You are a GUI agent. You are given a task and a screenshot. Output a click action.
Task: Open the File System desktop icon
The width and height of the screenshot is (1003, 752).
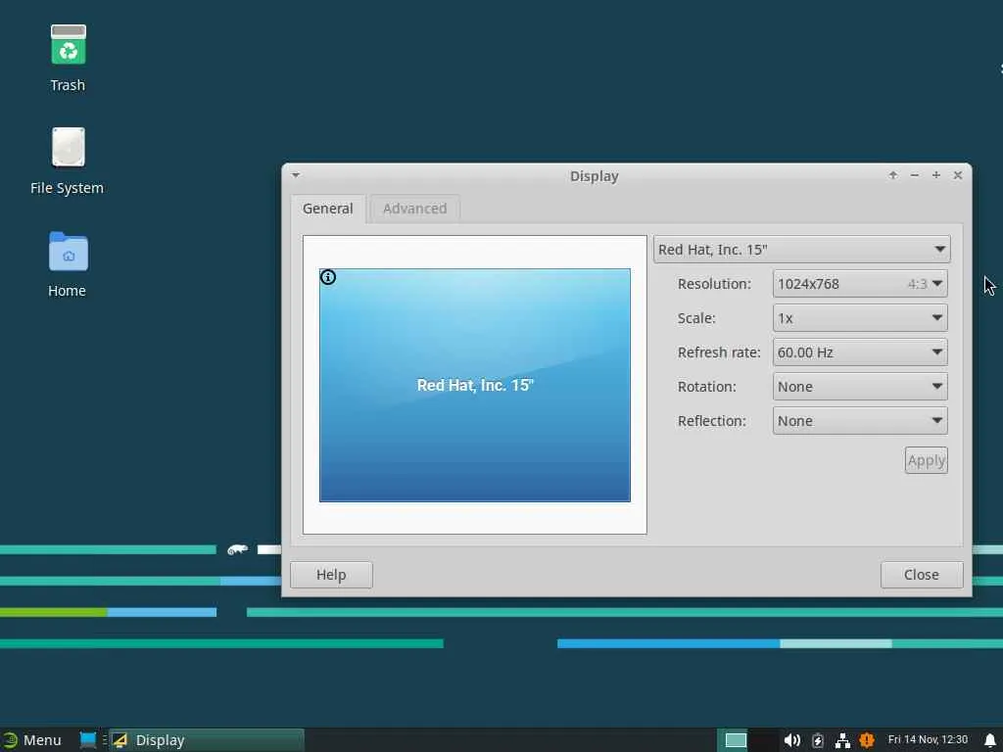coord(68,147)
